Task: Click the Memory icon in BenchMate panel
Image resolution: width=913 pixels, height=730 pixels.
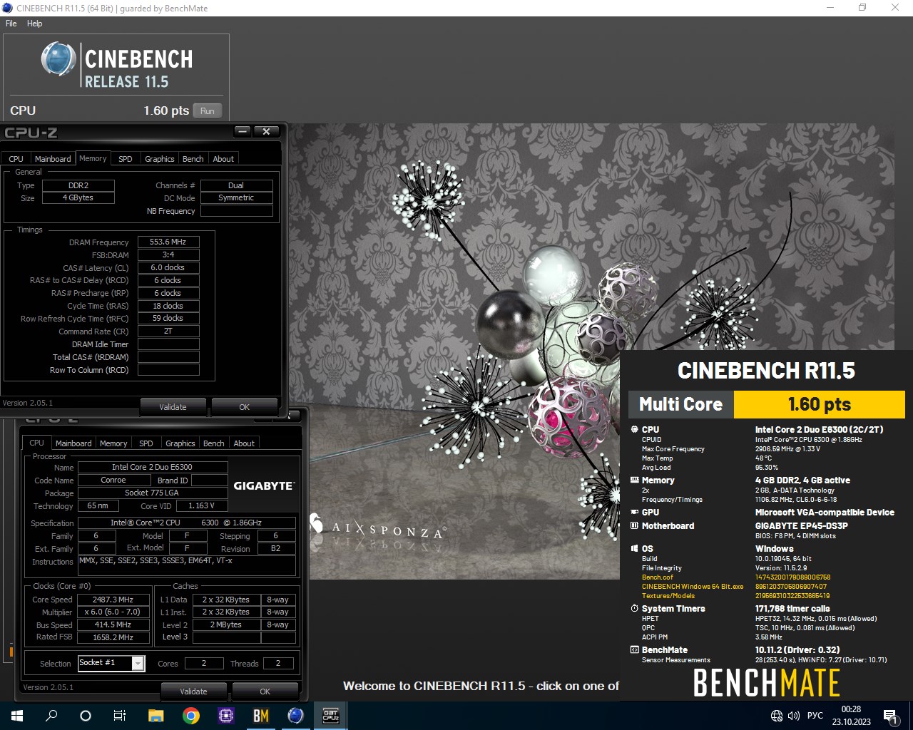Action: pyautogui.click(x=634, y=480)
